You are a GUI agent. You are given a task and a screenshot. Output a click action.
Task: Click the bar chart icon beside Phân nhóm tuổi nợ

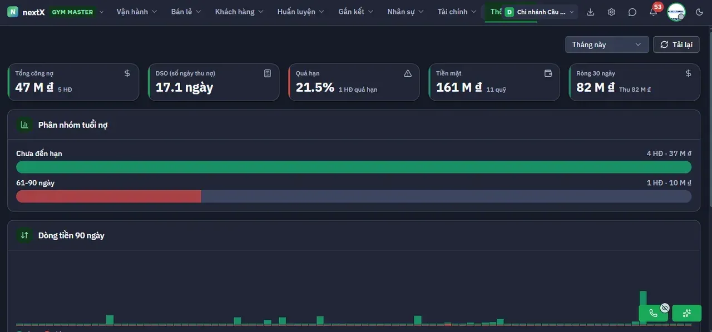tap(24, 125)
